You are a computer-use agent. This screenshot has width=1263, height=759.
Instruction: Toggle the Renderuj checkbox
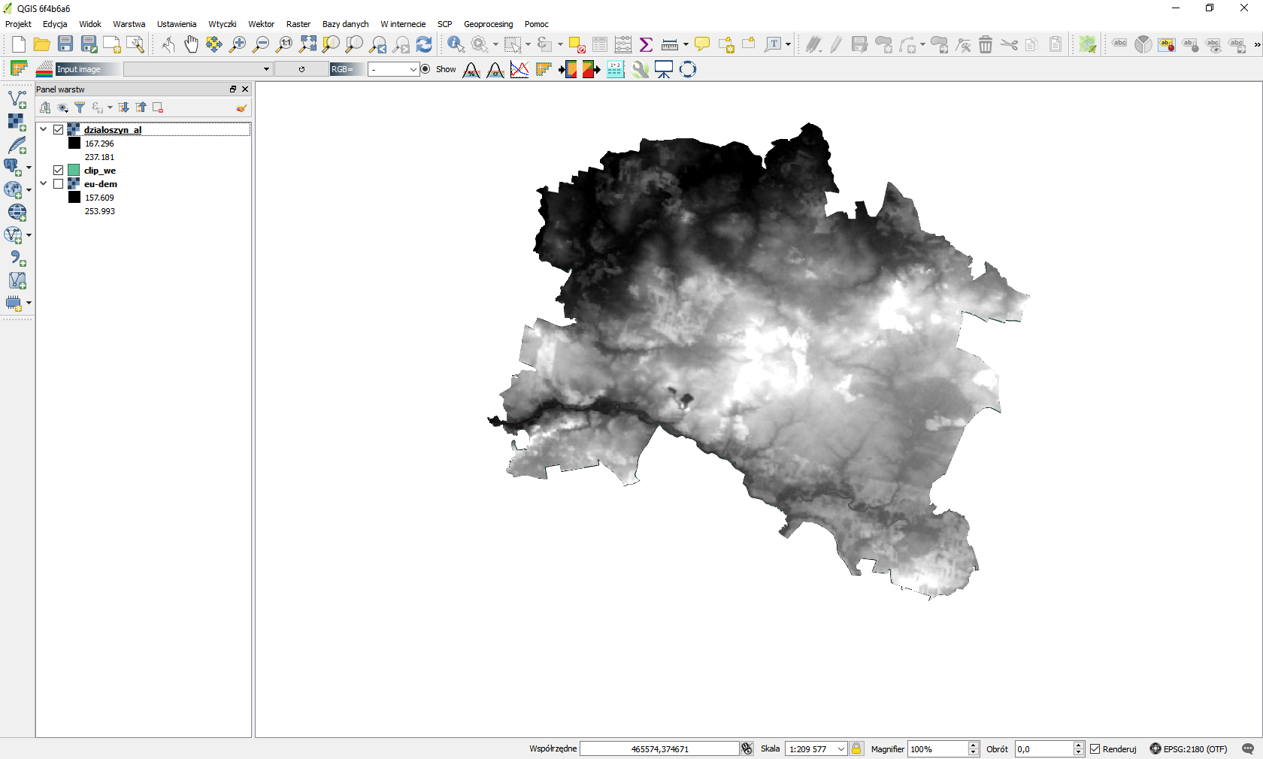tap(1095, 748)
